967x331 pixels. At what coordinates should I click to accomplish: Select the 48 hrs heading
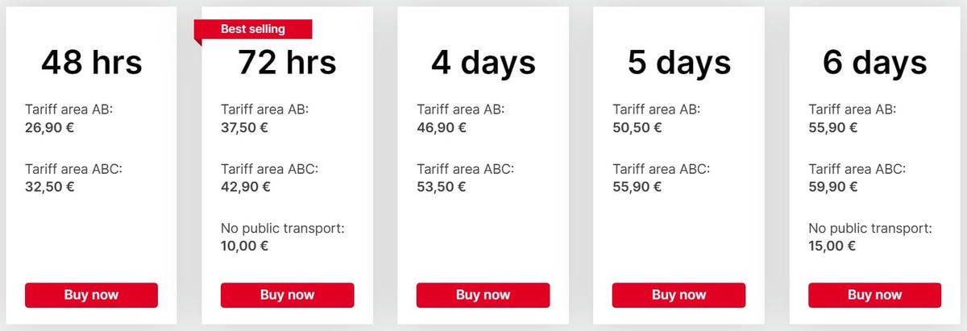(x=92, y=62)
